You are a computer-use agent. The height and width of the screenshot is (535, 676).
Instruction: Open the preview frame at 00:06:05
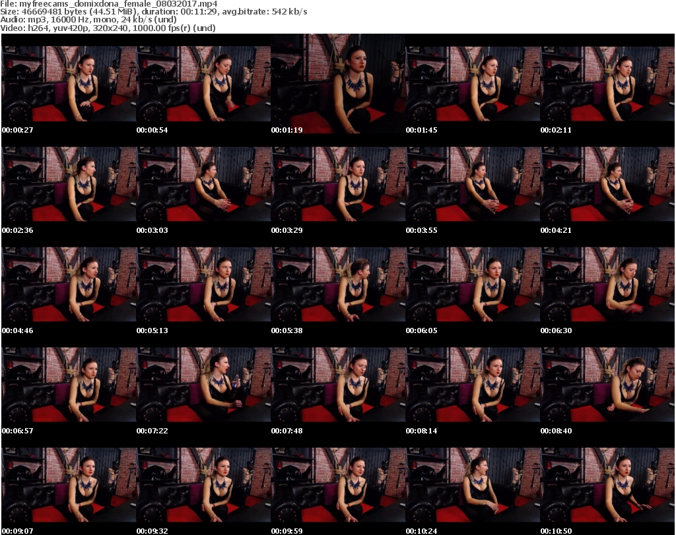click(x=473, y=285)
